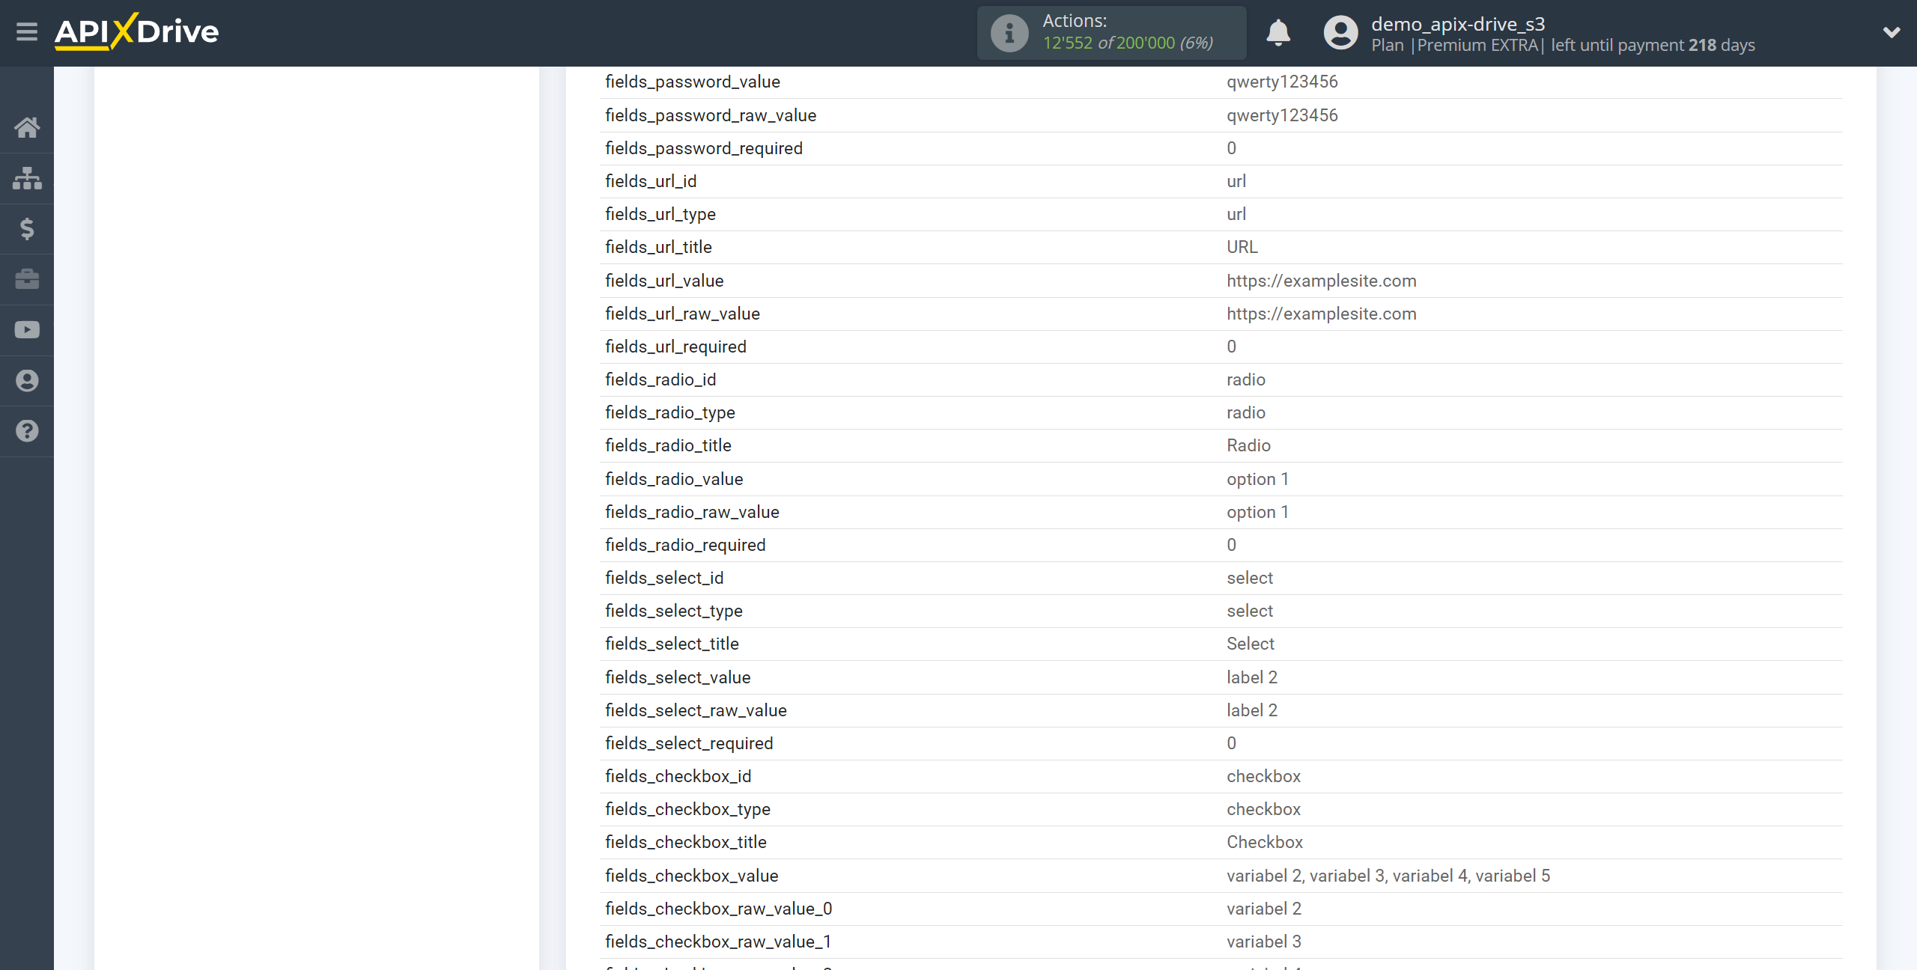Open the connections sitemap icon
The image size is (1917, 970).
27,178
